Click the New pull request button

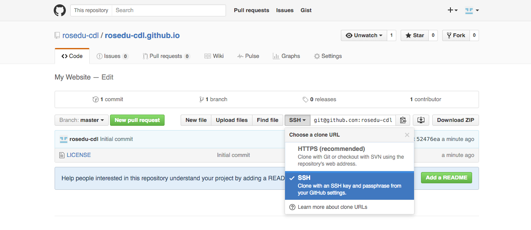tap(137, 120)
